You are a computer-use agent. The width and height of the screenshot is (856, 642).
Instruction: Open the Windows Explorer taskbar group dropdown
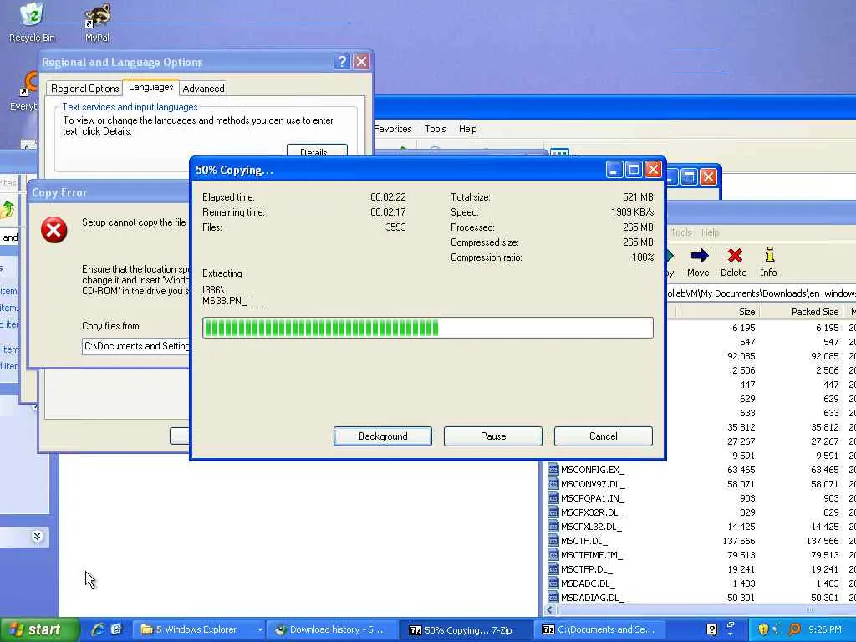click(x=260, y=629)
